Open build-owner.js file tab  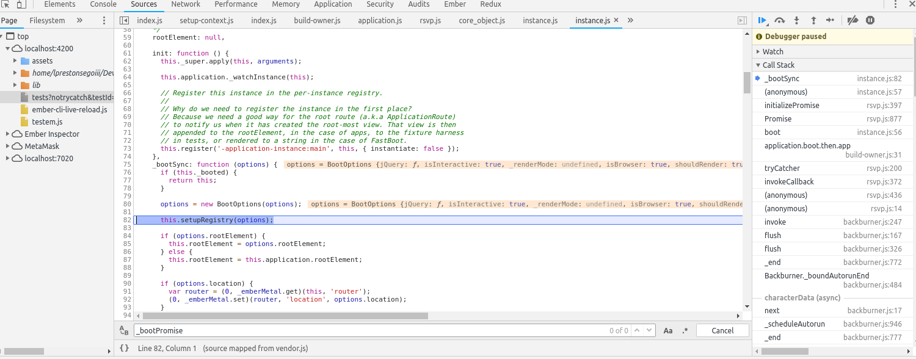point(317,21)
